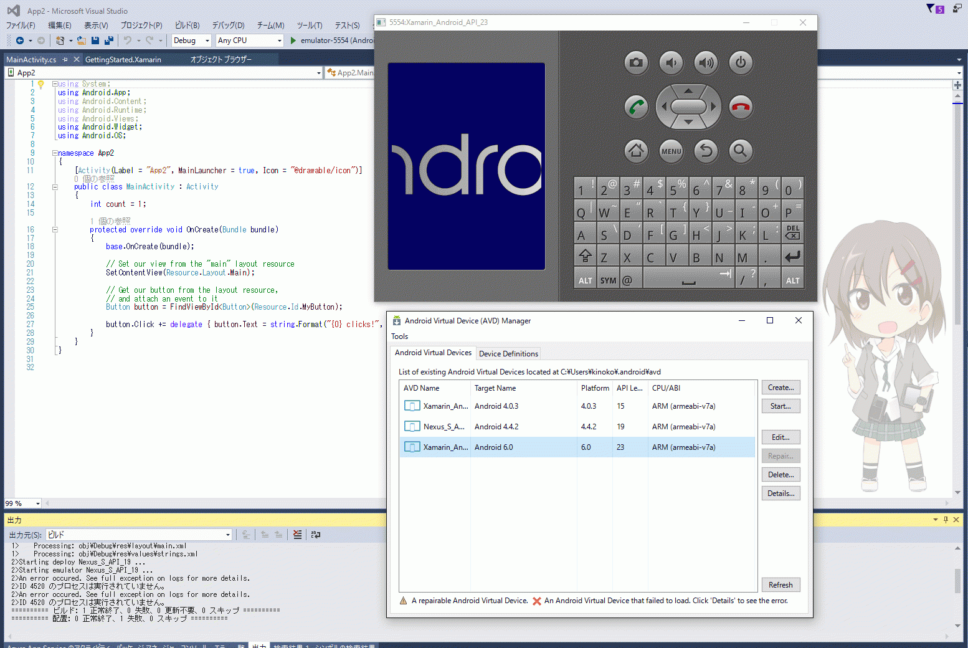The width and height of the screenshot is (968, 648).
Task: Click the emulator camera button
Action: tap(635, 63)
